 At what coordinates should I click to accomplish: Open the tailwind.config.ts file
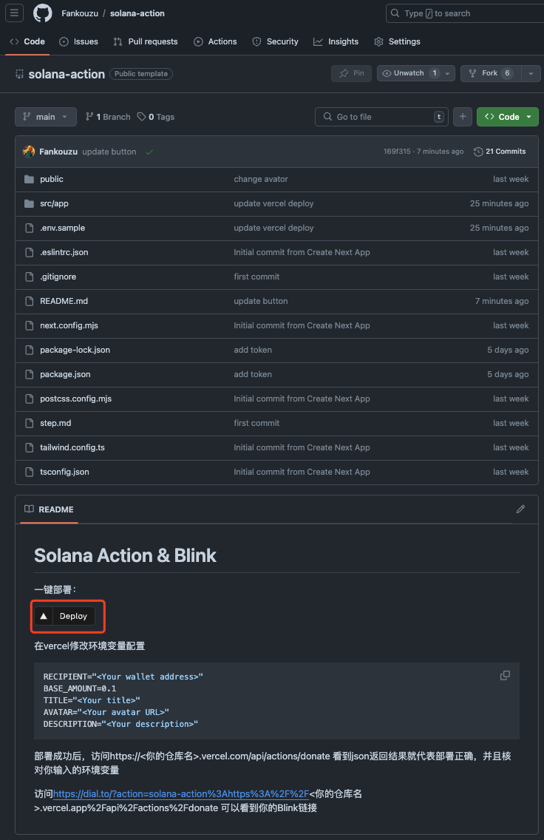click(x=72, y=447)
